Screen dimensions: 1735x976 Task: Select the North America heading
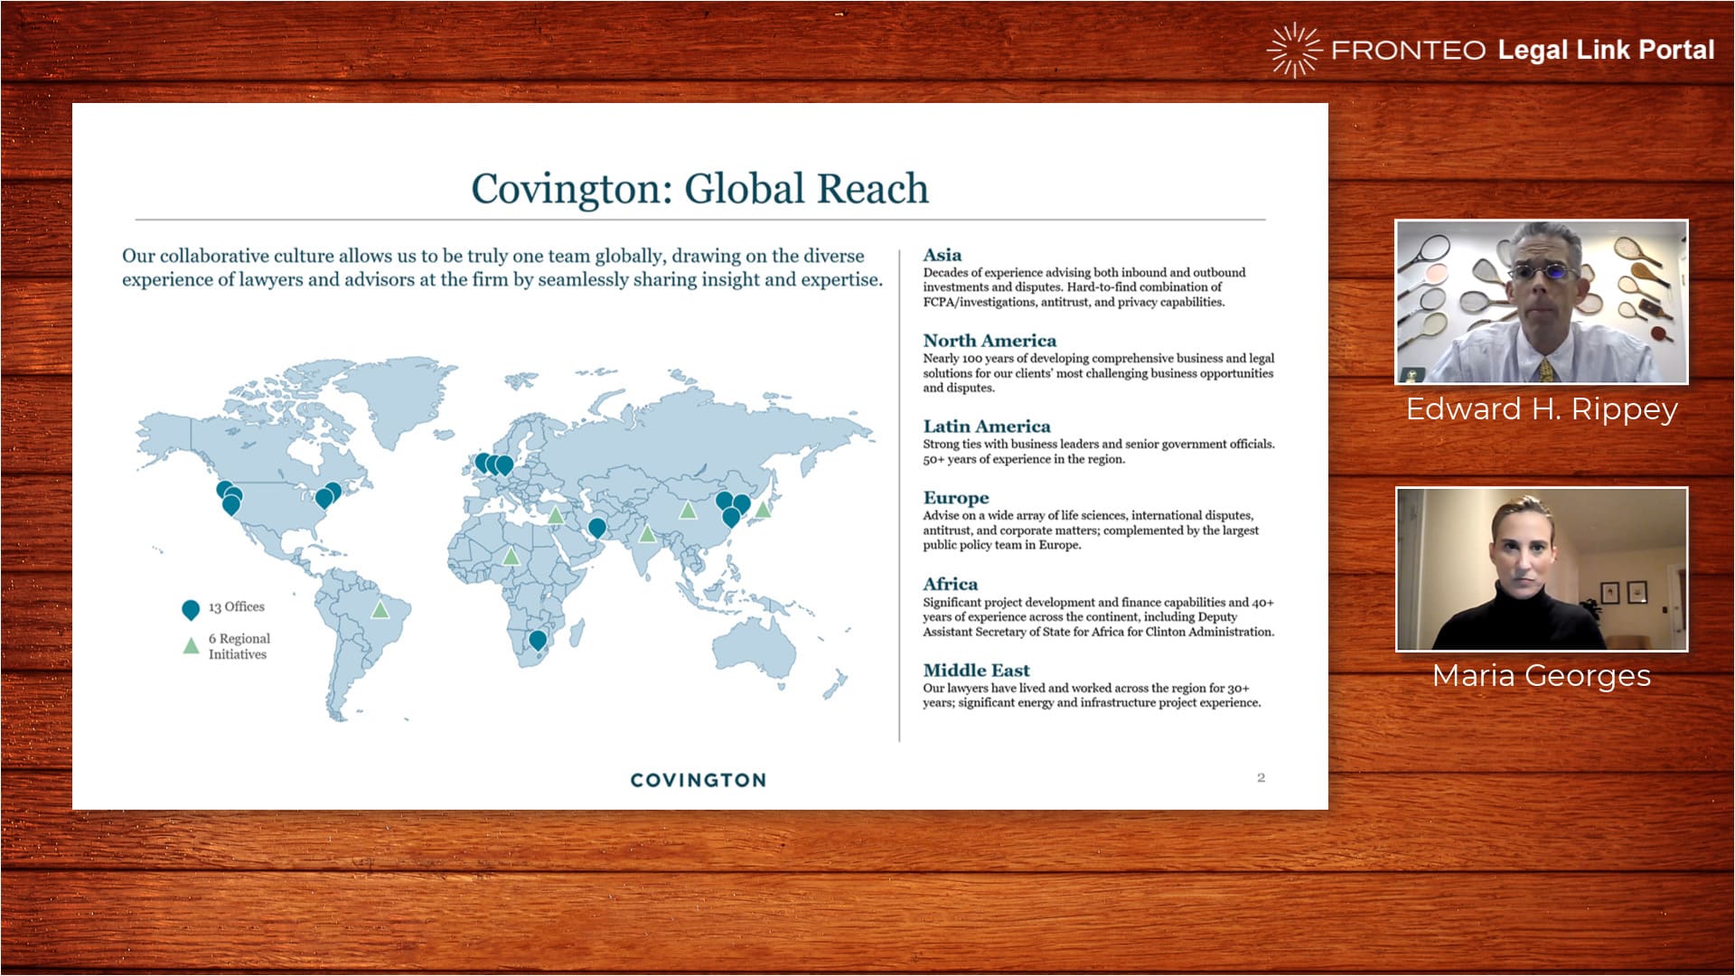click(x=989, y=341)
